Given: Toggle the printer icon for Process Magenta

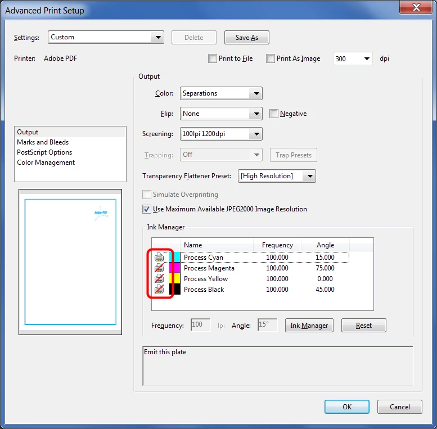Looking at the screenshot, I should coord(159,268).
